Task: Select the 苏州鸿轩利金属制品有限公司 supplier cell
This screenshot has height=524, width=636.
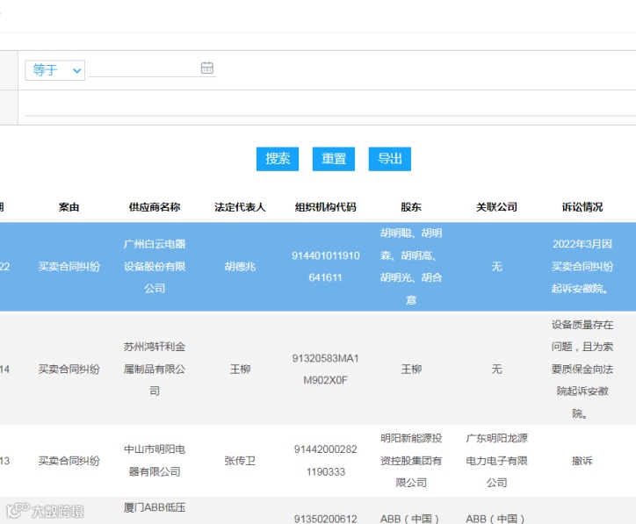Action: [155, 369]
